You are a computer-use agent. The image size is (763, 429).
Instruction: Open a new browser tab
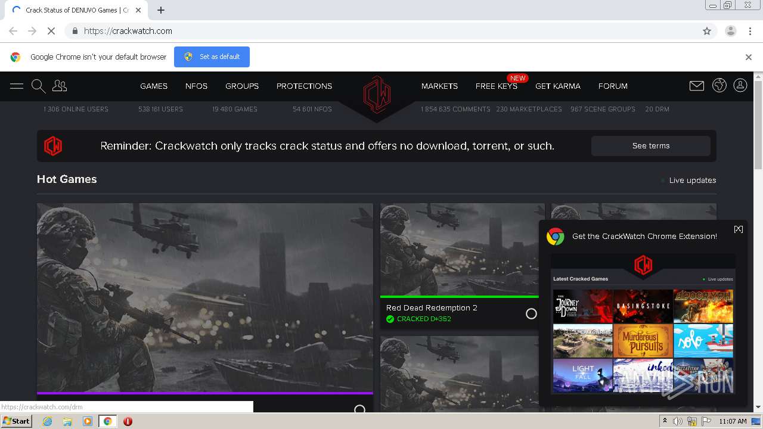(161, 10)
